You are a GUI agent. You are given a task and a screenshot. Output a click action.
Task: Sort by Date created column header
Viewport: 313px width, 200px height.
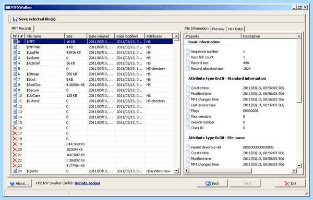coord(101,36)
